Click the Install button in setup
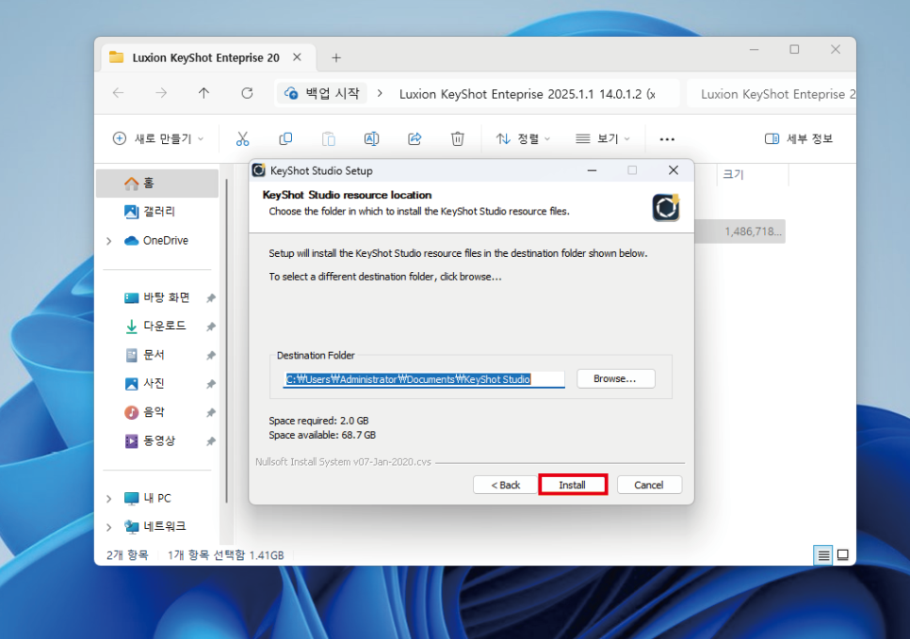 (x=572, y=485)
